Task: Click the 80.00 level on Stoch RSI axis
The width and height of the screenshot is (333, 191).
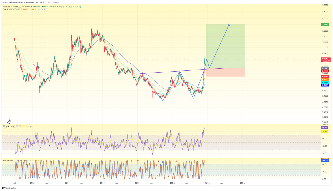Action: coord(325,164)
